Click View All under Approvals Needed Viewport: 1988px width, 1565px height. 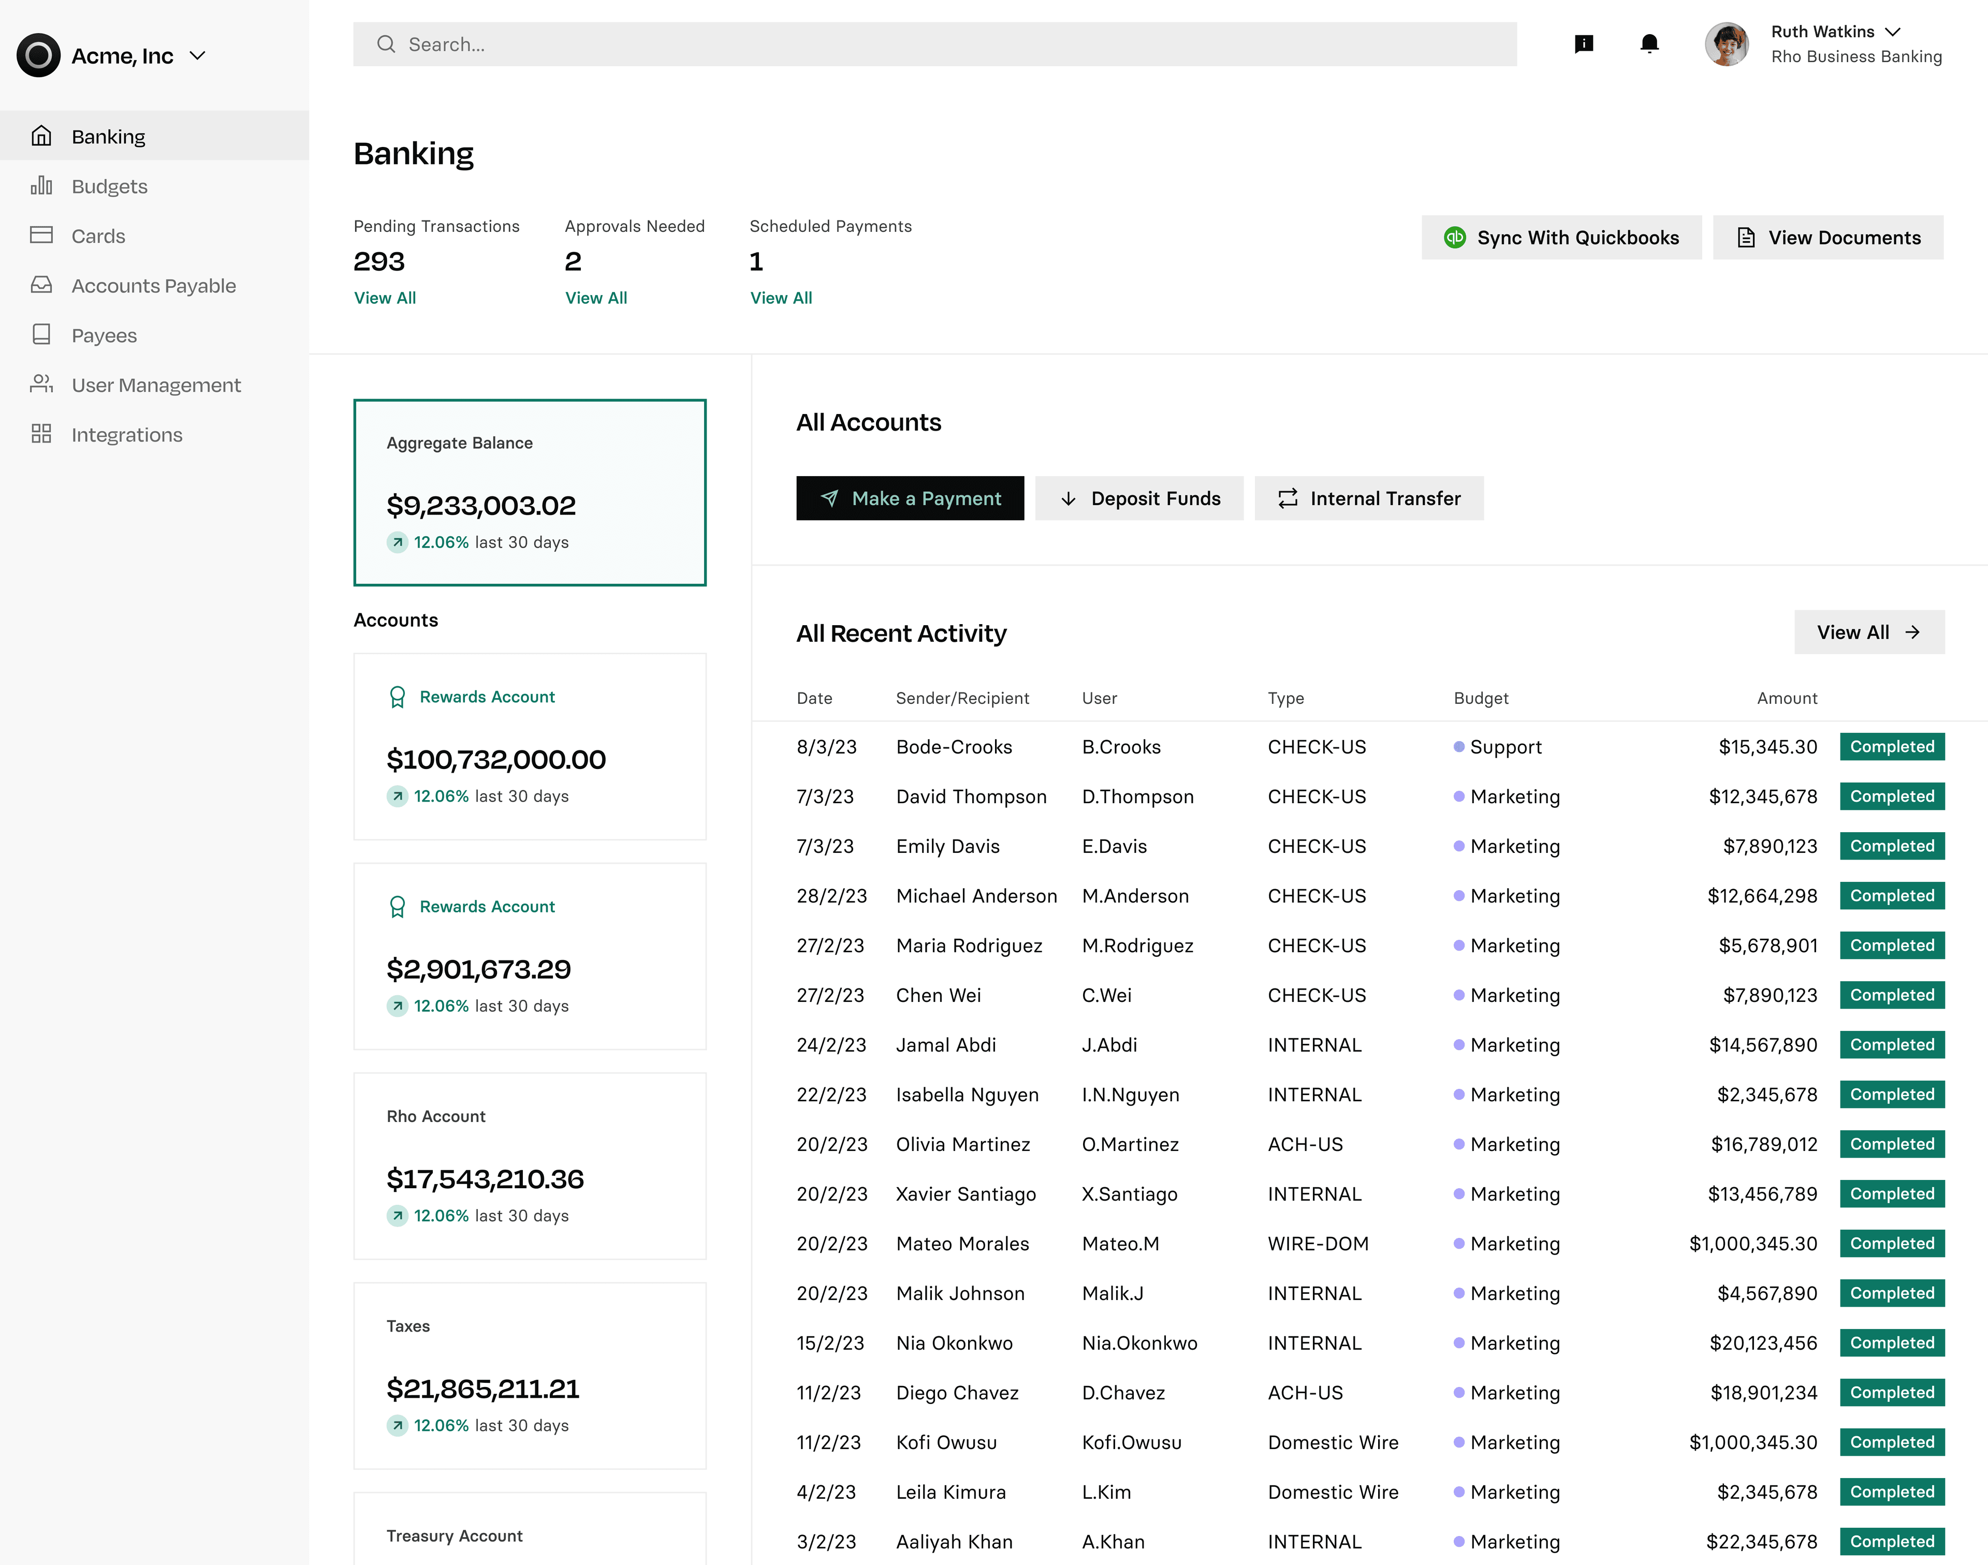[x=596, y=298]
